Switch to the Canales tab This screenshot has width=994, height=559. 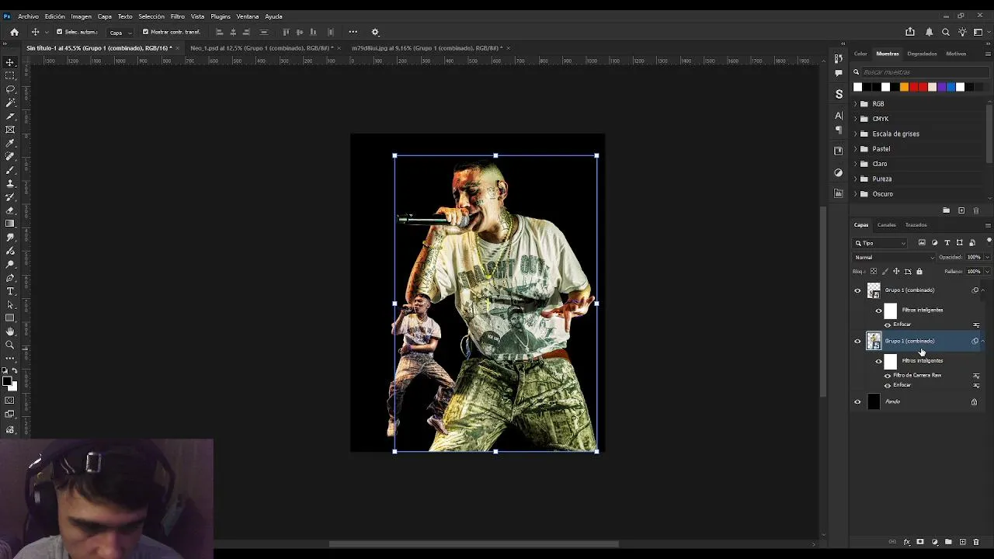[886, 225]
